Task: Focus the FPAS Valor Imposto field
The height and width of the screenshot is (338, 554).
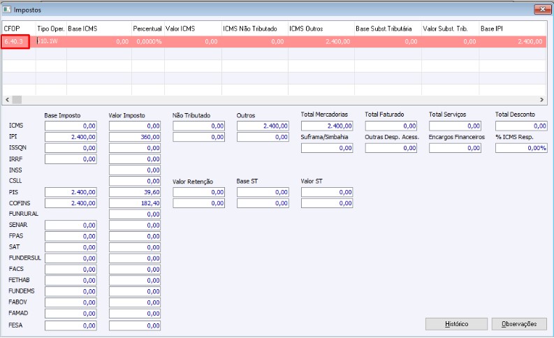Action: tap(135, 236)
